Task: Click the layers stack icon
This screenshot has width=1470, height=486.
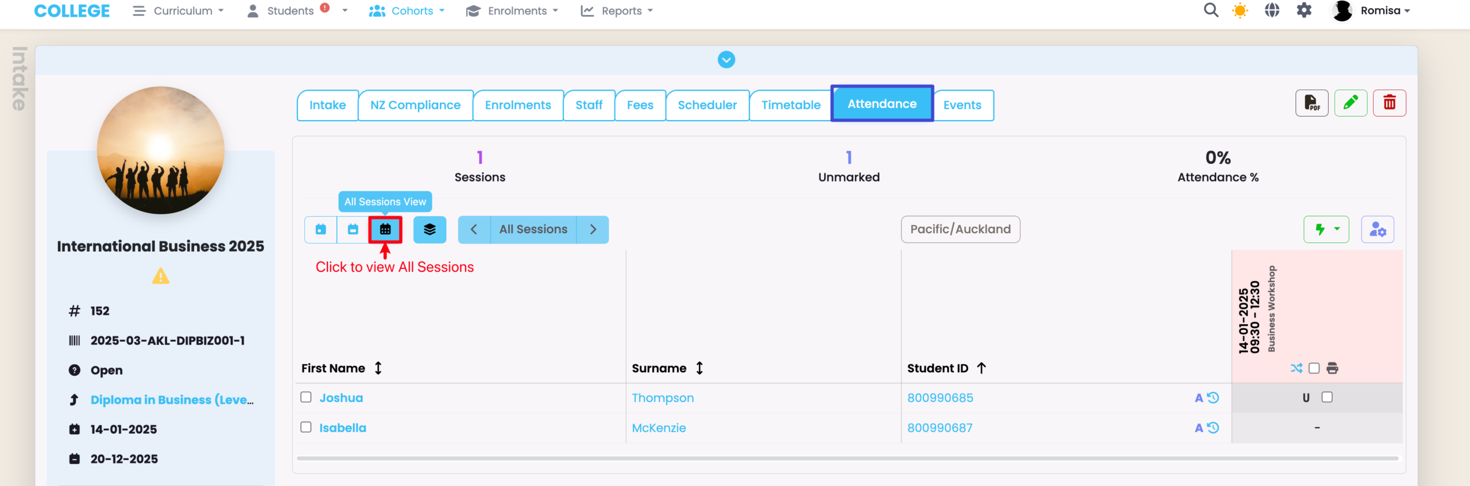Action: tap(430, 230)
